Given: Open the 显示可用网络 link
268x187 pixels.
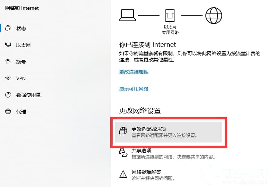Looking at the screenshot, I should (134, 89).
